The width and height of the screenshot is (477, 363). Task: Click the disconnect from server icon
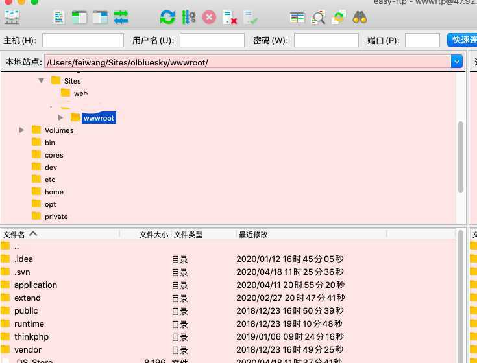click(230, 18)
